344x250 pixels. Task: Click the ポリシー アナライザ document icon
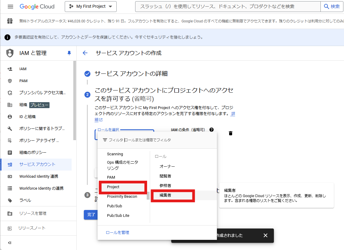point(10,140)
